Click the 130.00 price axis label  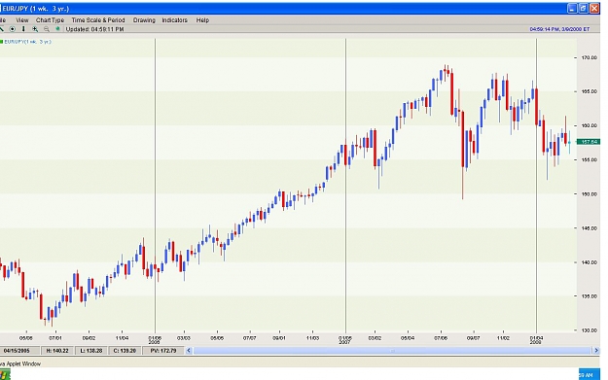pyautogui.click(x=589, y=330)
